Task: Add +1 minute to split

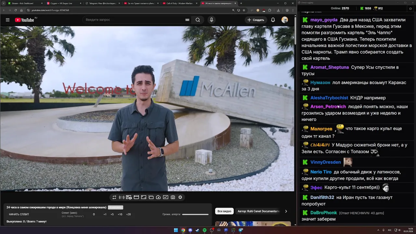Action: 105,214
